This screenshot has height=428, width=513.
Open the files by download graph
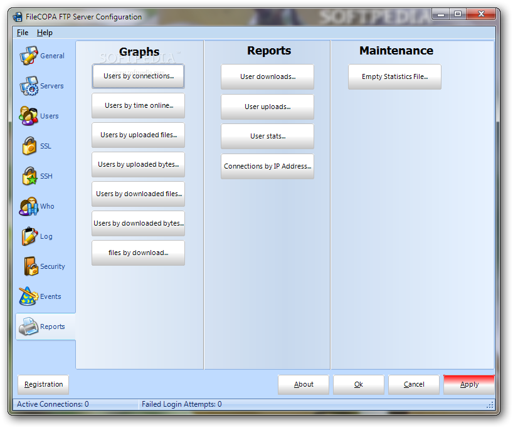pyautogui.click(x=139, y=253)
